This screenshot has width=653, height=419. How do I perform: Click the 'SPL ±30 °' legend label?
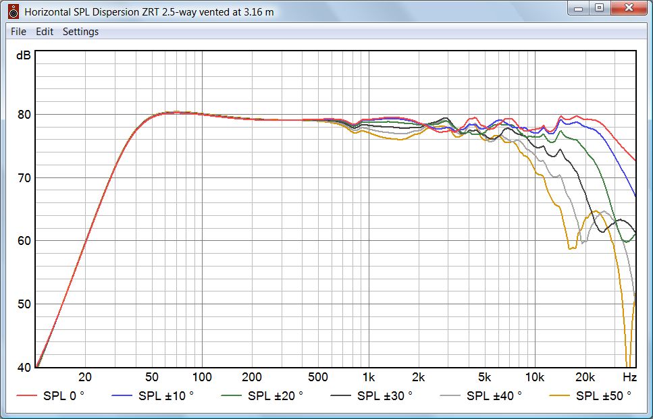(x=385, y=395)
